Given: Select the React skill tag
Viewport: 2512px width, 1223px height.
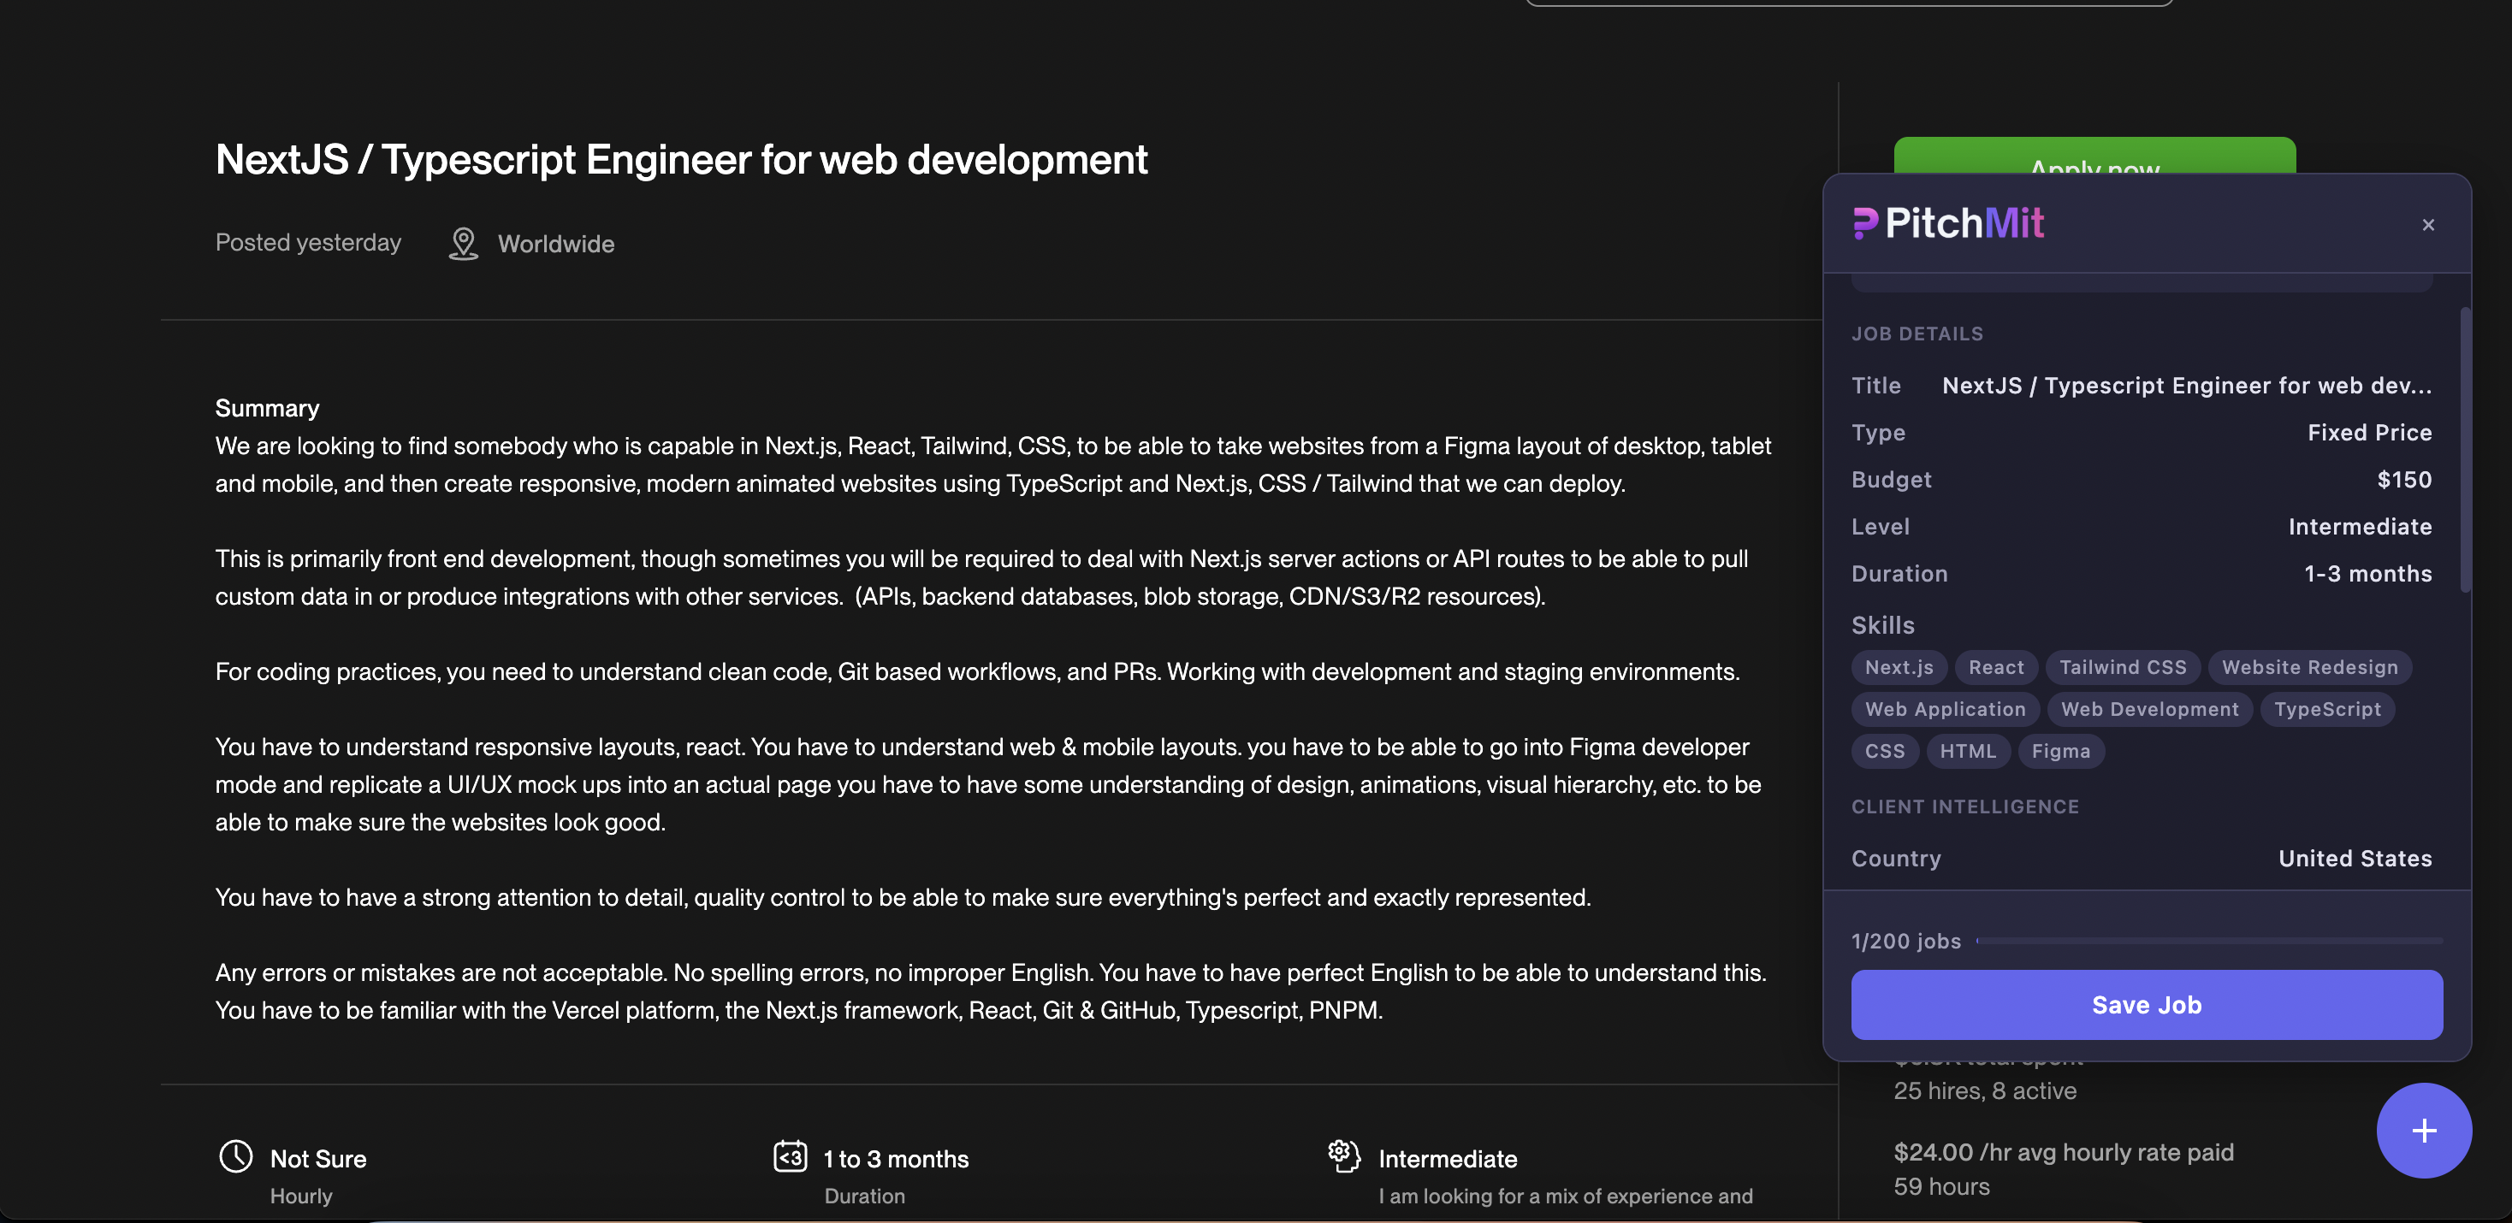Looking at the screenshot, I should (1995, 668).
